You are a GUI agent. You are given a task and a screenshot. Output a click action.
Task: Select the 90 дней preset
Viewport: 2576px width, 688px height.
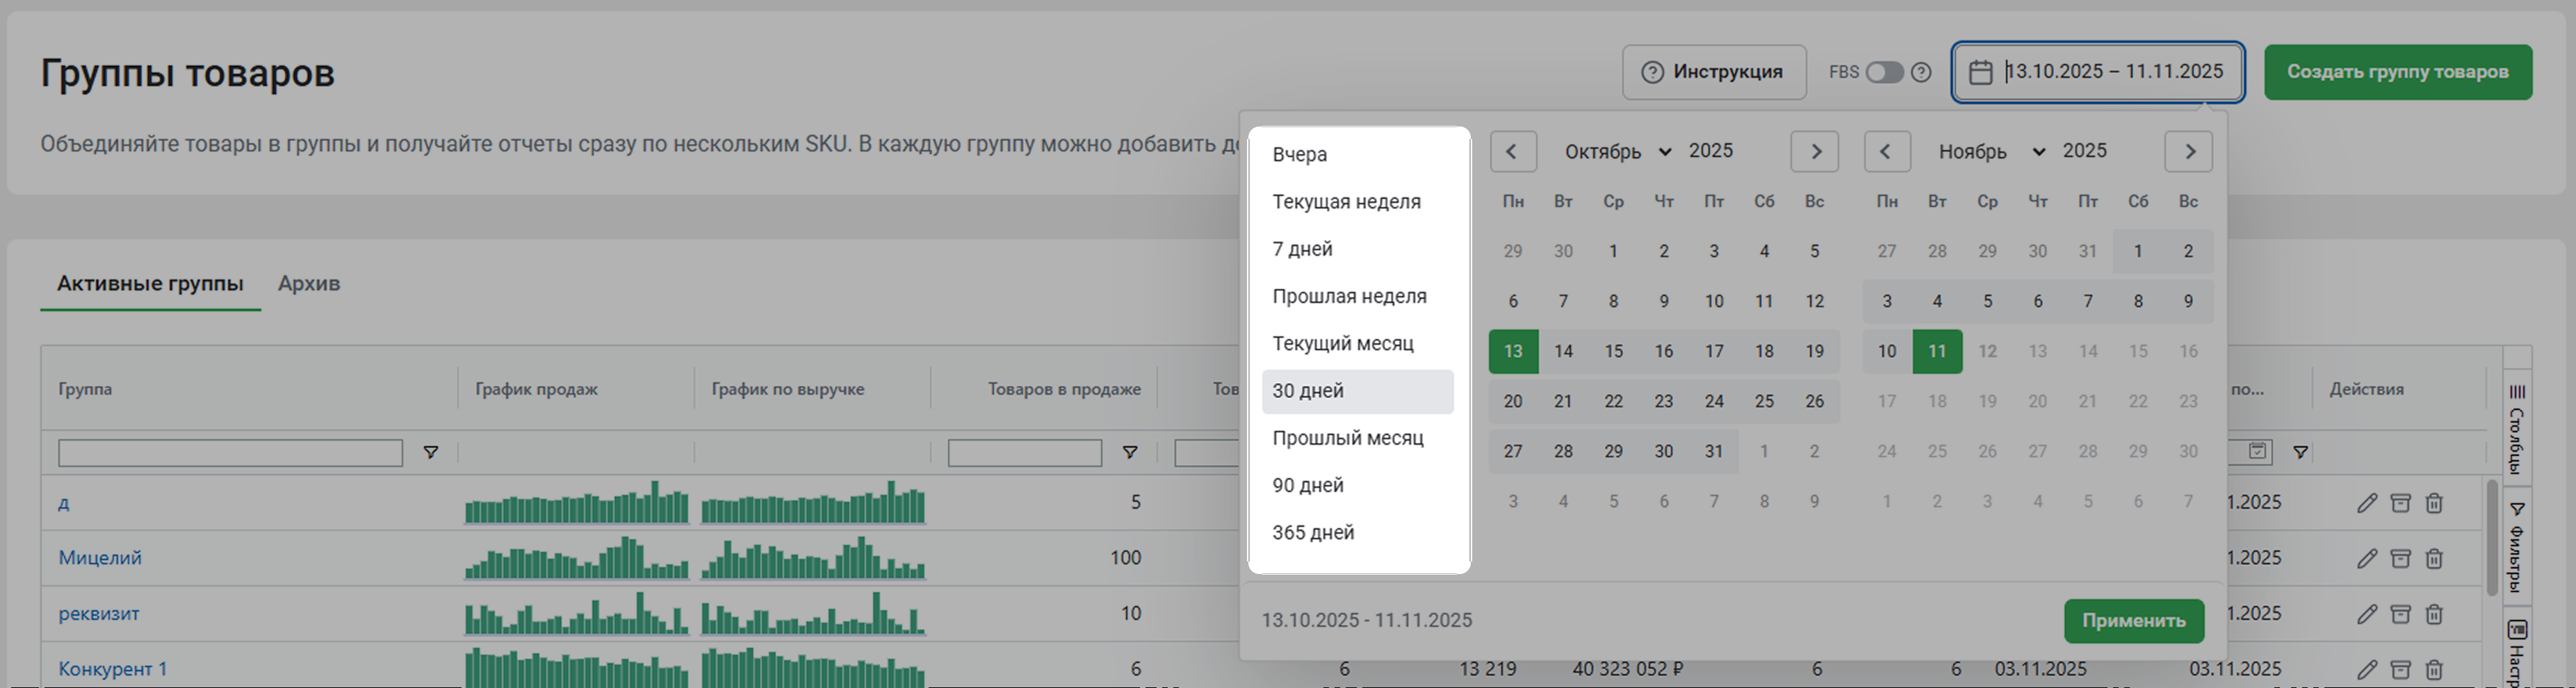tap(1308, 486)
